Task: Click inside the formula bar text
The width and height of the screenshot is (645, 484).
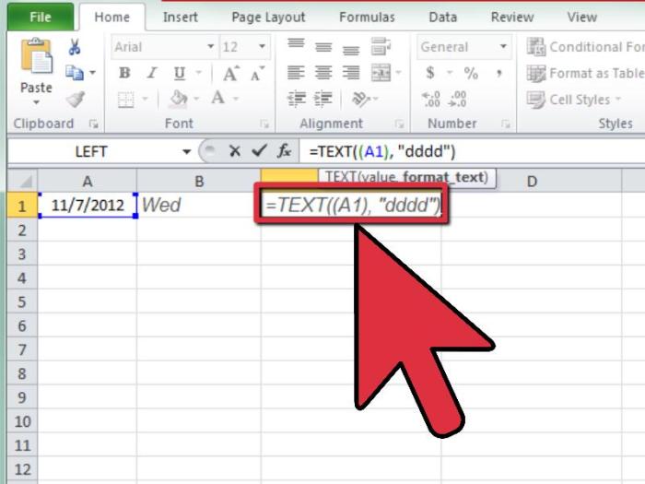Action: pos(382,151)
